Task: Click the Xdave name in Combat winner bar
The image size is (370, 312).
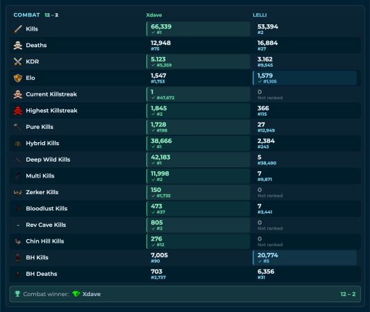Action: 92,294
